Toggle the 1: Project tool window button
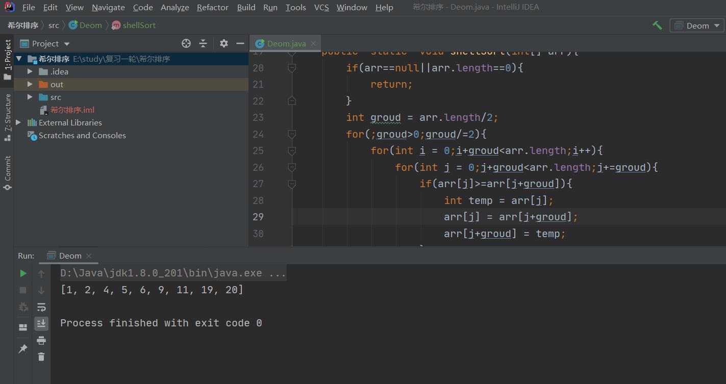Screen dimensions: 726x384 (7, 60)
